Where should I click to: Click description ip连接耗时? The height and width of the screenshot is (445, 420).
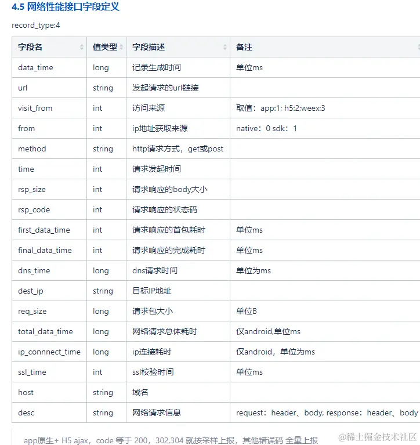(151, 352)
